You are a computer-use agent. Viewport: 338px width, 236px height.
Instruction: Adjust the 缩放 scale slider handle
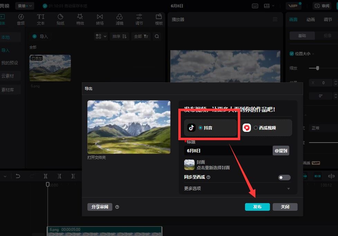(318, 68)
